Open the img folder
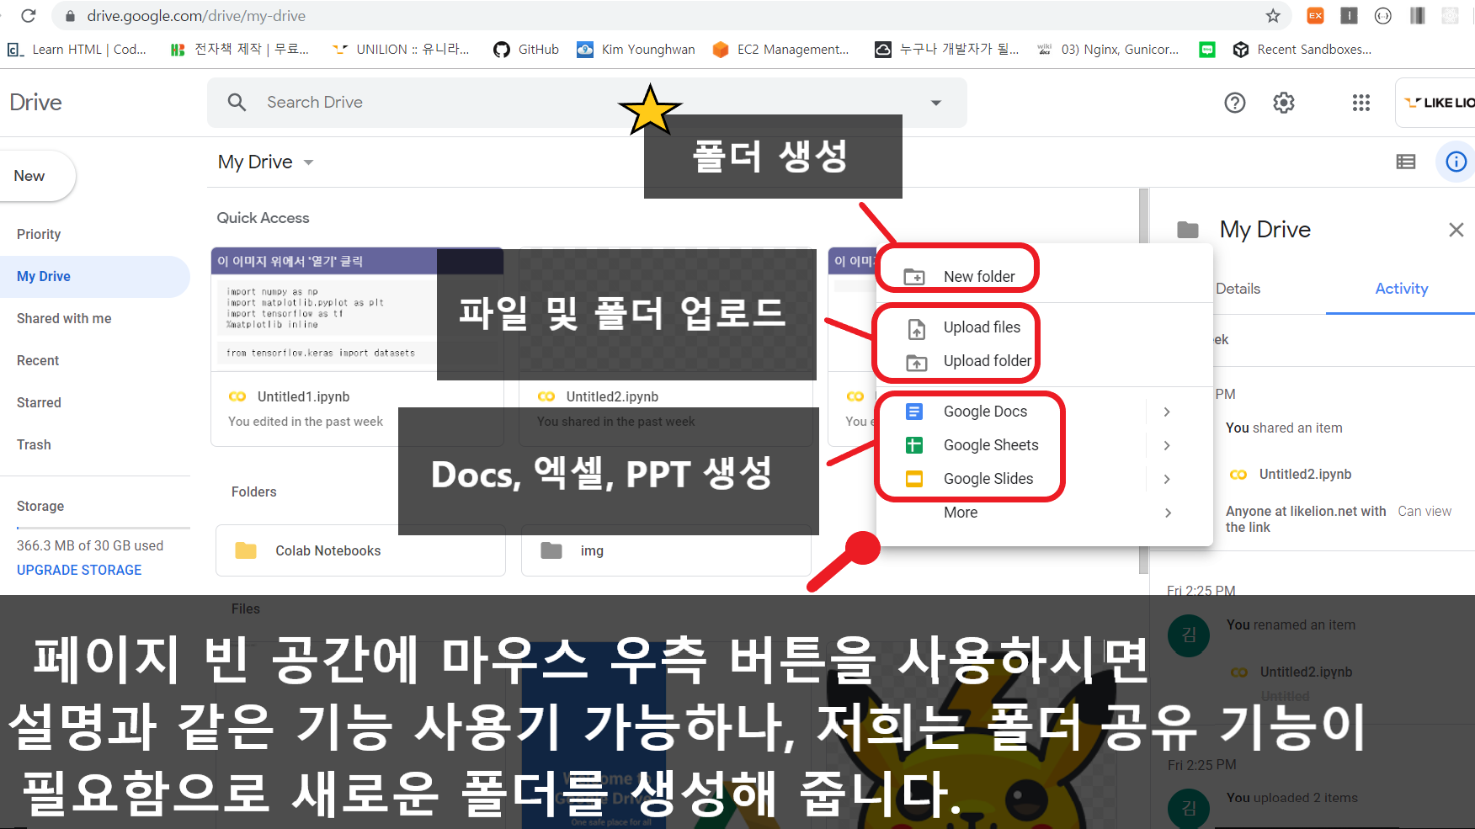This screenshot has height=829, width=1475. point(666,550)
